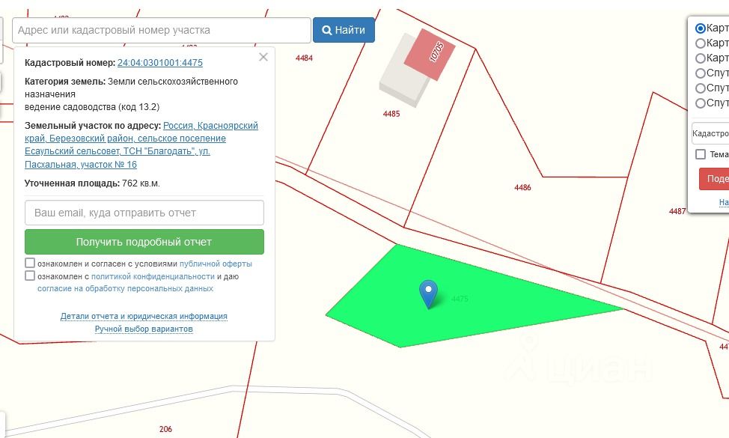This screenshot has height=438, width=729.
Task: Click the magnifier icon in Найти button
Action: coord(327,30)
